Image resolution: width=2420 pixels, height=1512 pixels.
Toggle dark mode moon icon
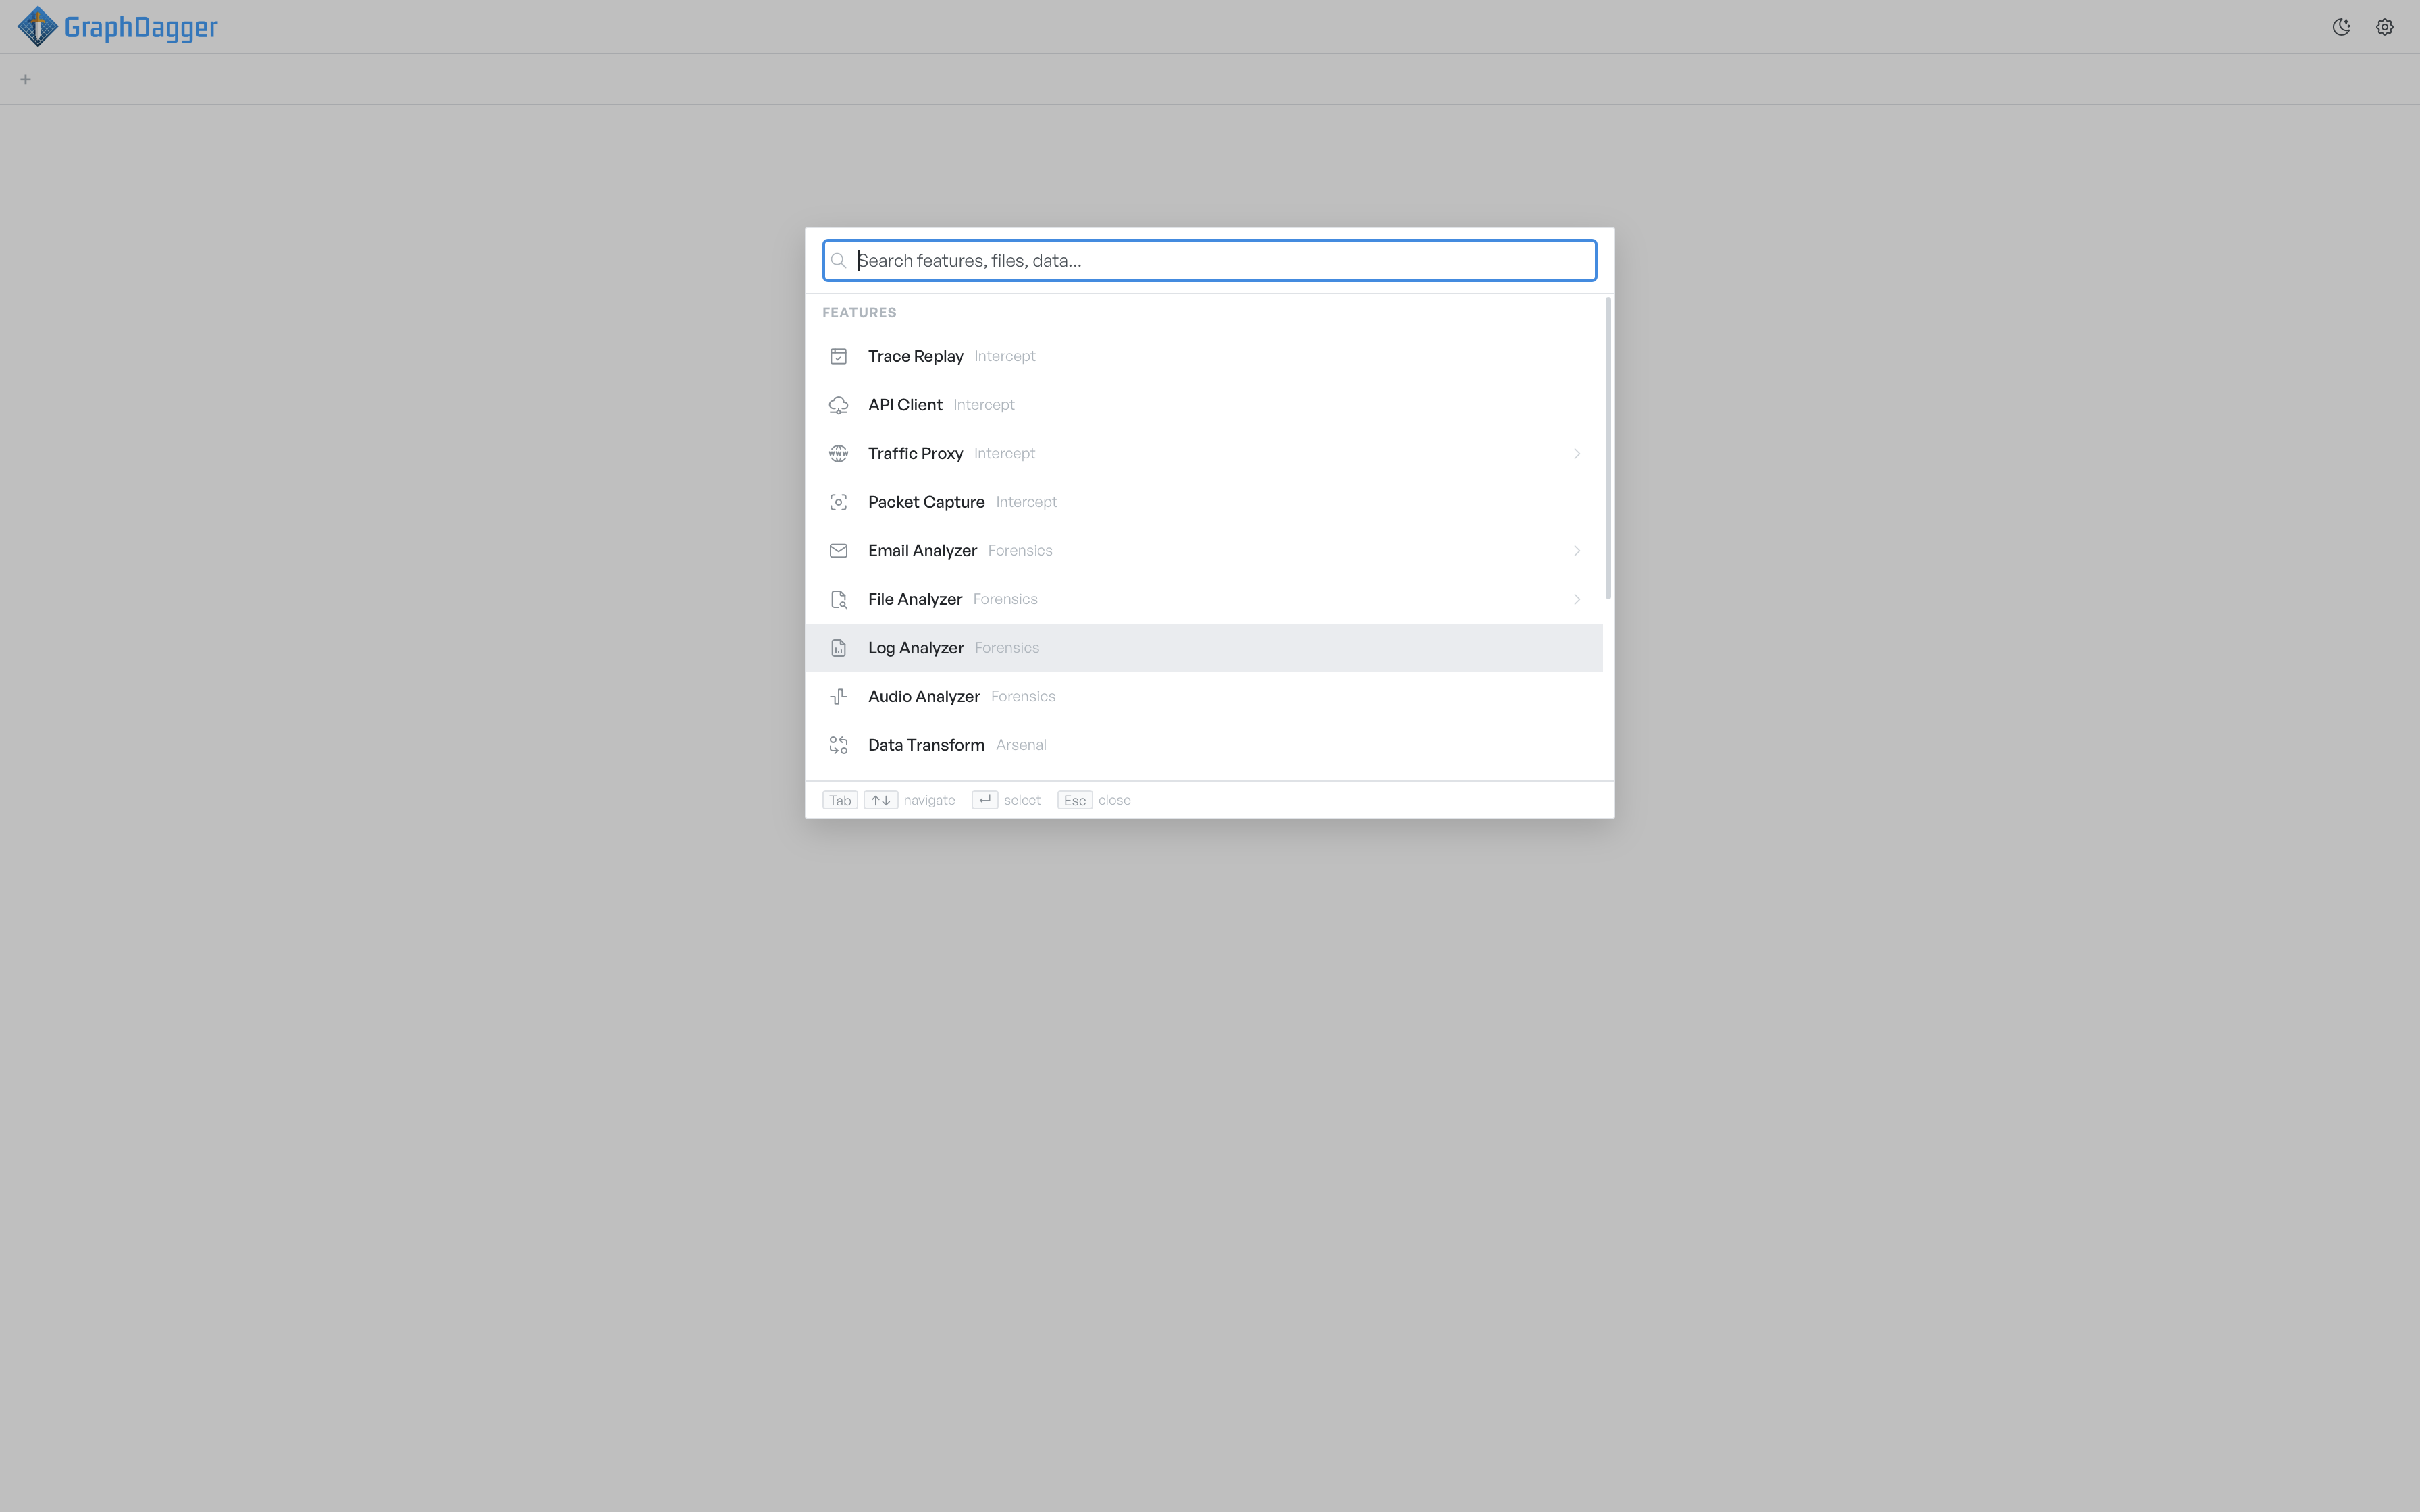coord(2341,27)
